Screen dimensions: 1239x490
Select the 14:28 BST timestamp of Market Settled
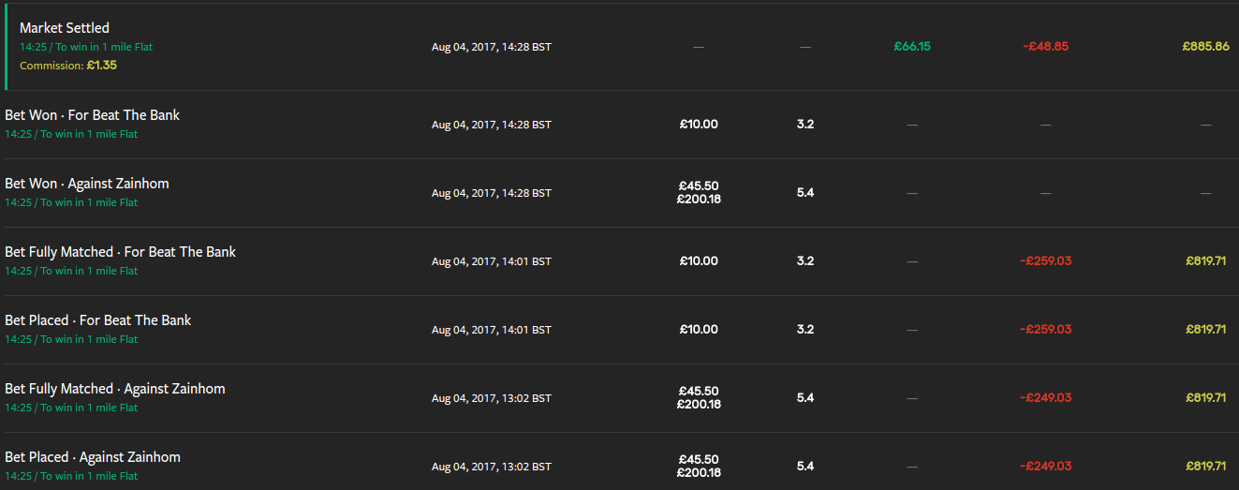[492, 47]
